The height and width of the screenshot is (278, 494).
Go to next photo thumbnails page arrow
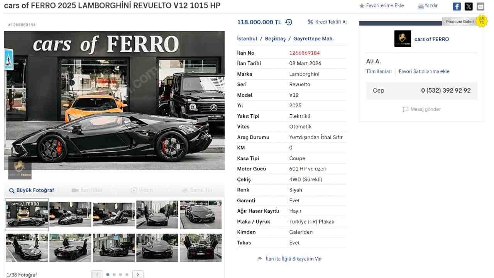138,275
